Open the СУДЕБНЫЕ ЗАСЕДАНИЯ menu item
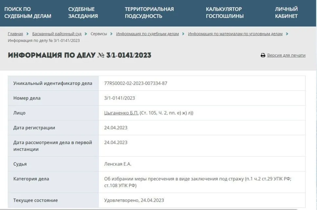Screen dimensions: 317x210 coord(83,12)
